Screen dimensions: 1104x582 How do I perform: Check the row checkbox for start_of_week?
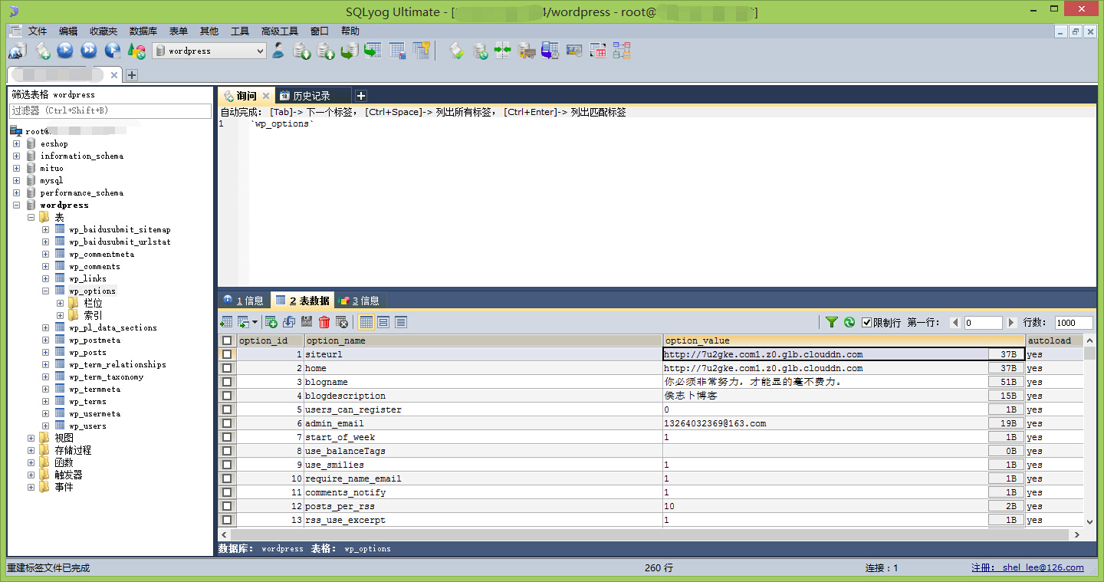tap(227, 437)
